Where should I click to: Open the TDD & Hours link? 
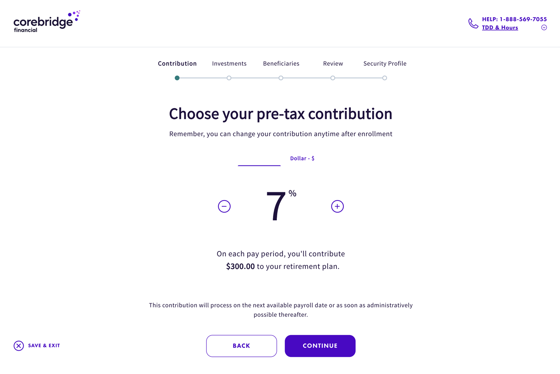click(500, 28)
